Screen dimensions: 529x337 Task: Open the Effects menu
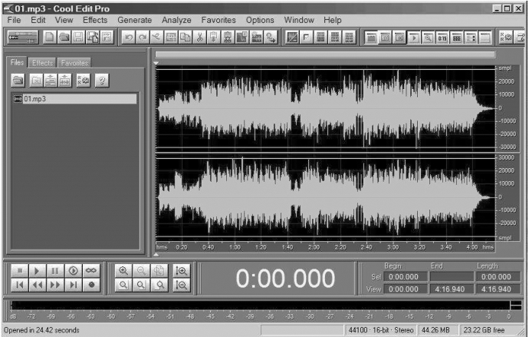(x=95, y=20)
